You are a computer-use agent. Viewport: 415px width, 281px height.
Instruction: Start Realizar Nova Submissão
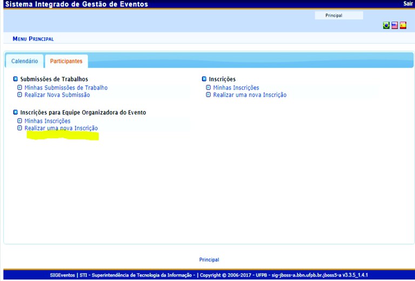click(x=57, y=95)
